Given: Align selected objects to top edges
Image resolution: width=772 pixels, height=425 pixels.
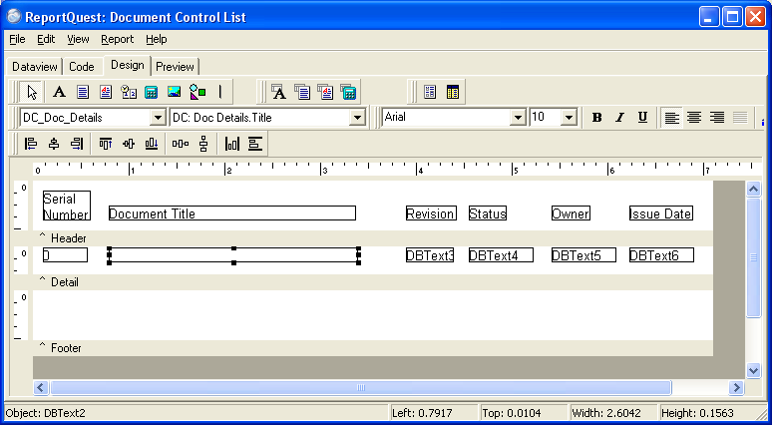Looking at the screenshot, I should click(x=106, y=144).
